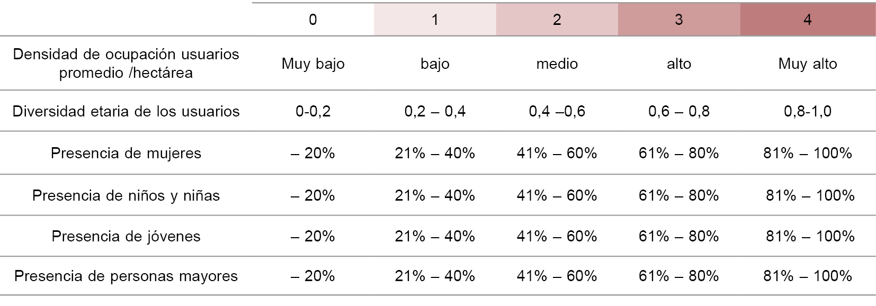Select the '0,6 – 0,8' cell
876x306 pixels.
click(x=678, y=111)
